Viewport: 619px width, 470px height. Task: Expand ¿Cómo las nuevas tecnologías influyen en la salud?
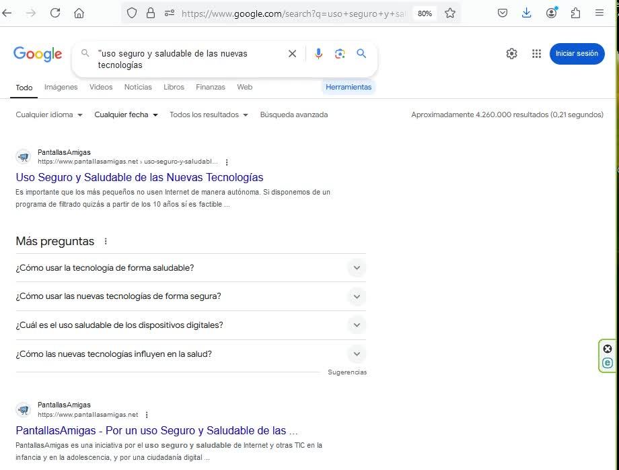click(190, 354)
